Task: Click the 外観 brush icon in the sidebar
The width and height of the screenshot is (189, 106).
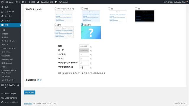Action: (x=2, y=7)
